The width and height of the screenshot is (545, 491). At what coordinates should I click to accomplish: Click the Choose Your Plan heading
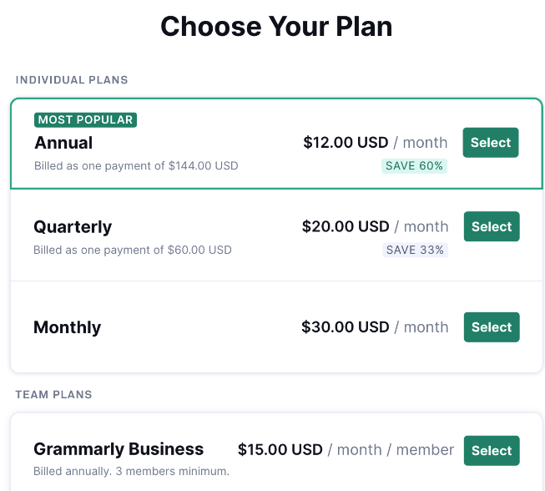coord(276,27)
